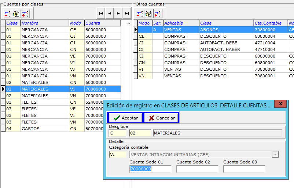Click edit-record icon in Cuentas por clases toolbar

tap(16, 14)
